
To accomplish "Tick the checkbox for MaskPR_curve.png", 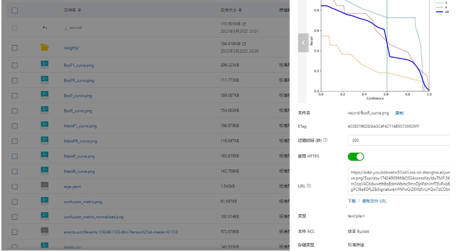I will coord(15,141).
